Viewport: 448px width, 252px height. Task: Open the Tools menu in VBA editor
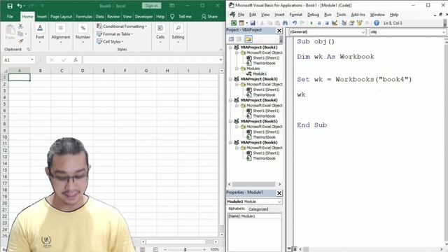tap(341, 15)
